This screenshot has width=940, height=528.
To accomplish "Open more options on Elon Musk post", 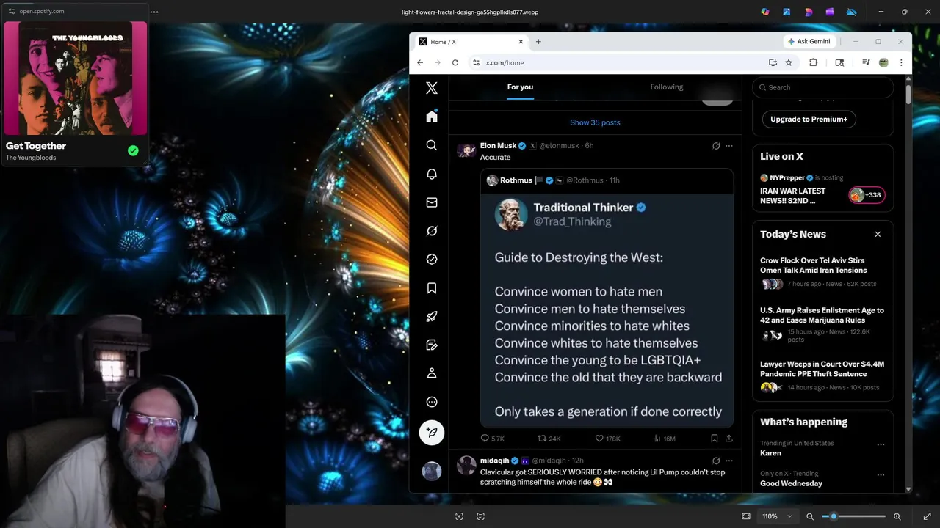I will click(729, 146).
